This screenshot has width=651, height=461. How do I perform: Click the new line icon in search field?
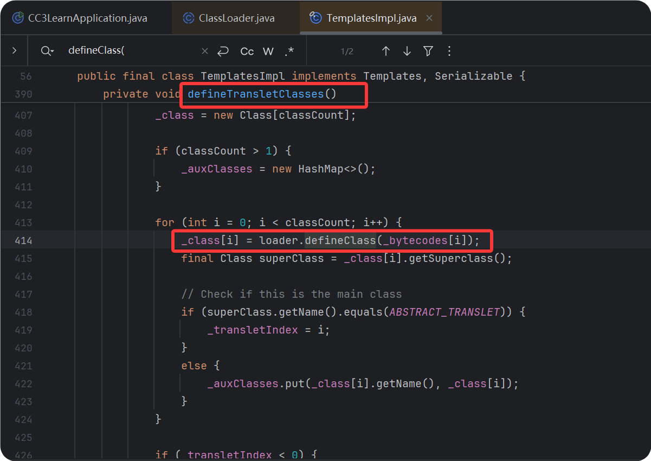click(x=223, y=51)
